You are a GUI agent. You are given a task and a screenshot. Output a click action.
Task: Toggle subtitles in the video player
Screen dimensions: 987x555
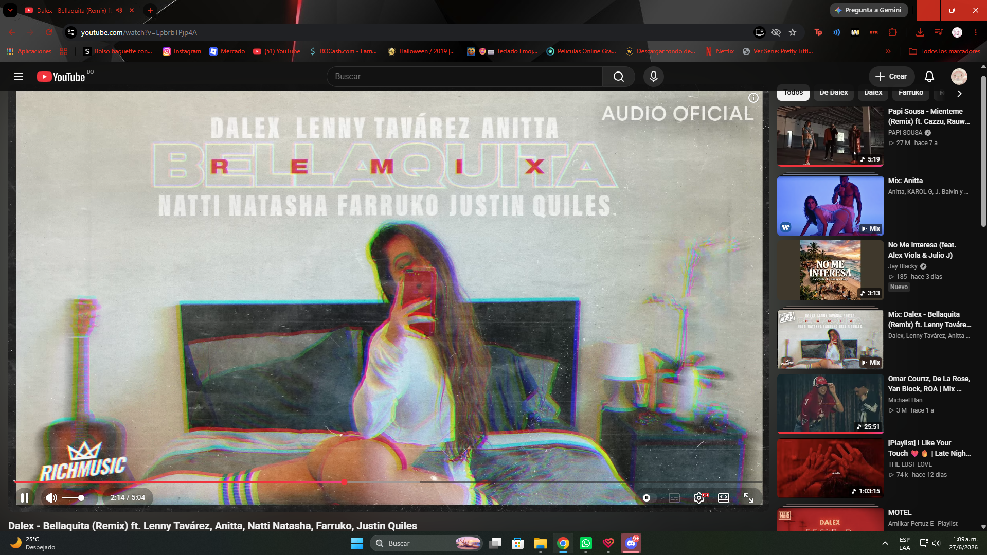point(674,497)
